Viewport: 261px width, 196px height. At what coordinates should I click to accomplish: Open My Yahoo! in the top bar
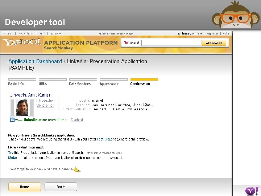click(x=26, y=34)
